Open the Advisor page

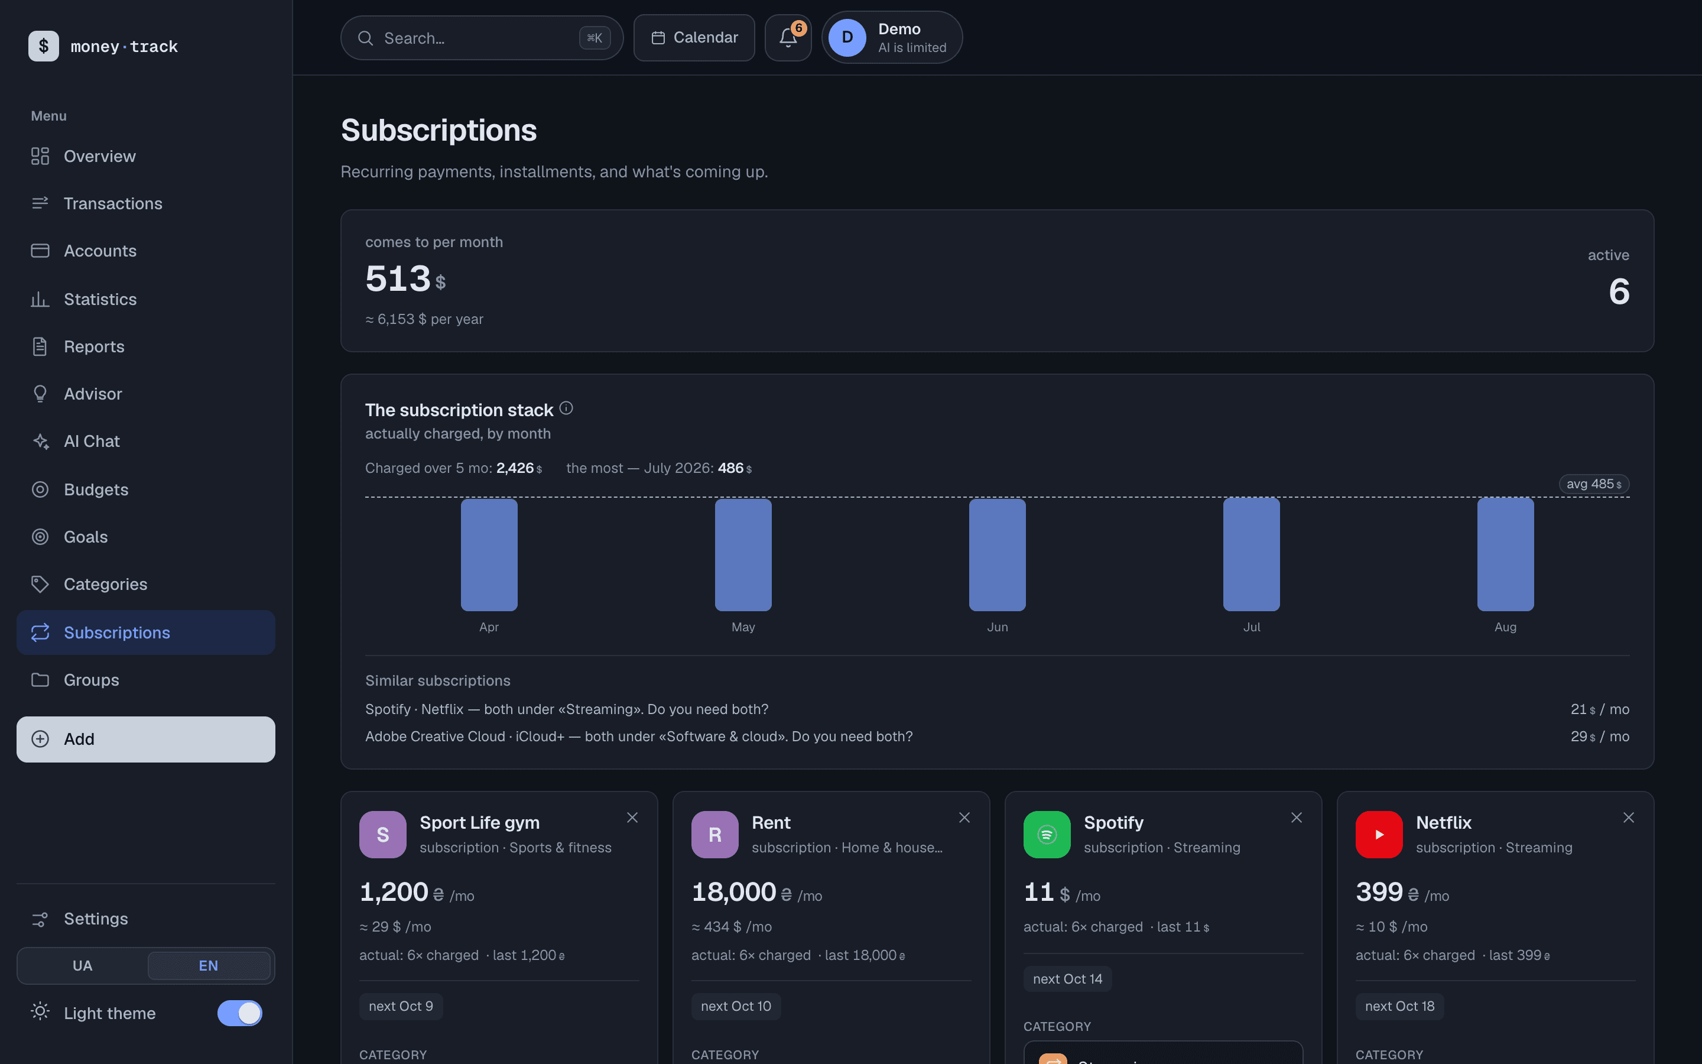(145, 393)
